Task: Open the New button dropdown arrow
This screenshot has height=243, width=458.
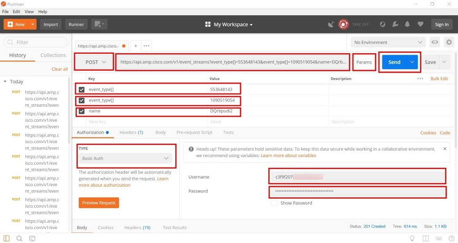Action: 33,24
